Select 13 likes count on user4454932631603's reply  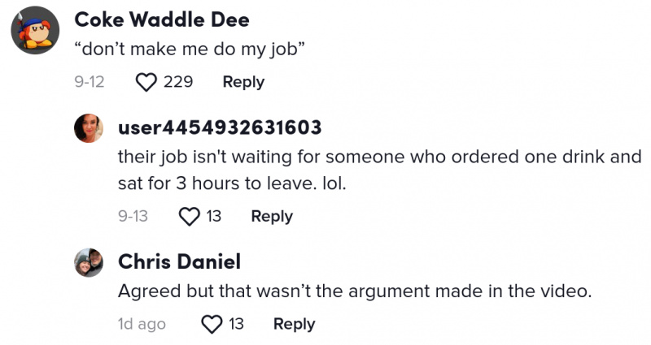pos(214,216)
